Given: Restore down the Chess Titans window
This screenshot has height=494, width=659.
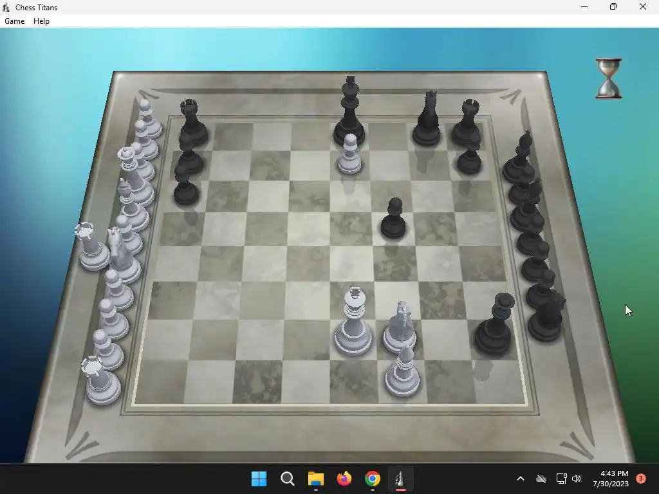Looking at the screenshot, I should (613, 6).
